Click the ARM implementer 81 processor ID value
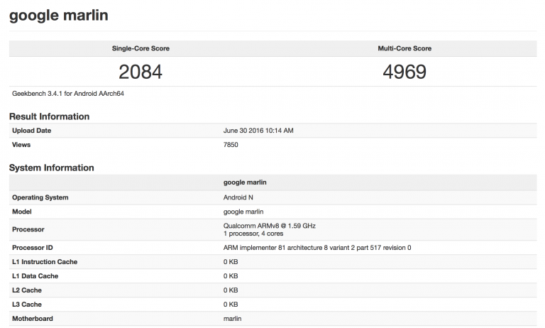Viewport: 545px width, 328px height. [317, 248]
